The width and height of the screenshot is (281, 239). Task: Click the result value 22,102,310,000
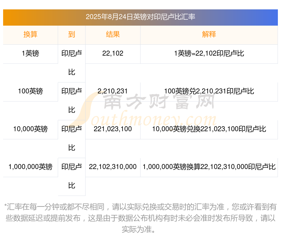(x=113, y=167)
